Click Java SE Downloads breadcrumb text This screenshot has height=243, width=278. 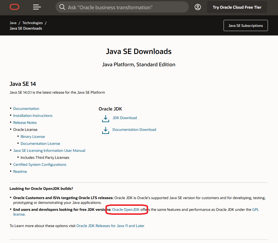click(26, 28)
